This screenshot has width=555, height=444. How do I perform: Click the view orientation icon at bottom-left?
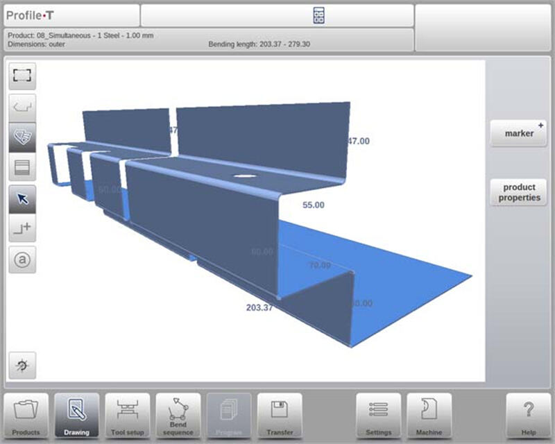[x=22, y=366]
